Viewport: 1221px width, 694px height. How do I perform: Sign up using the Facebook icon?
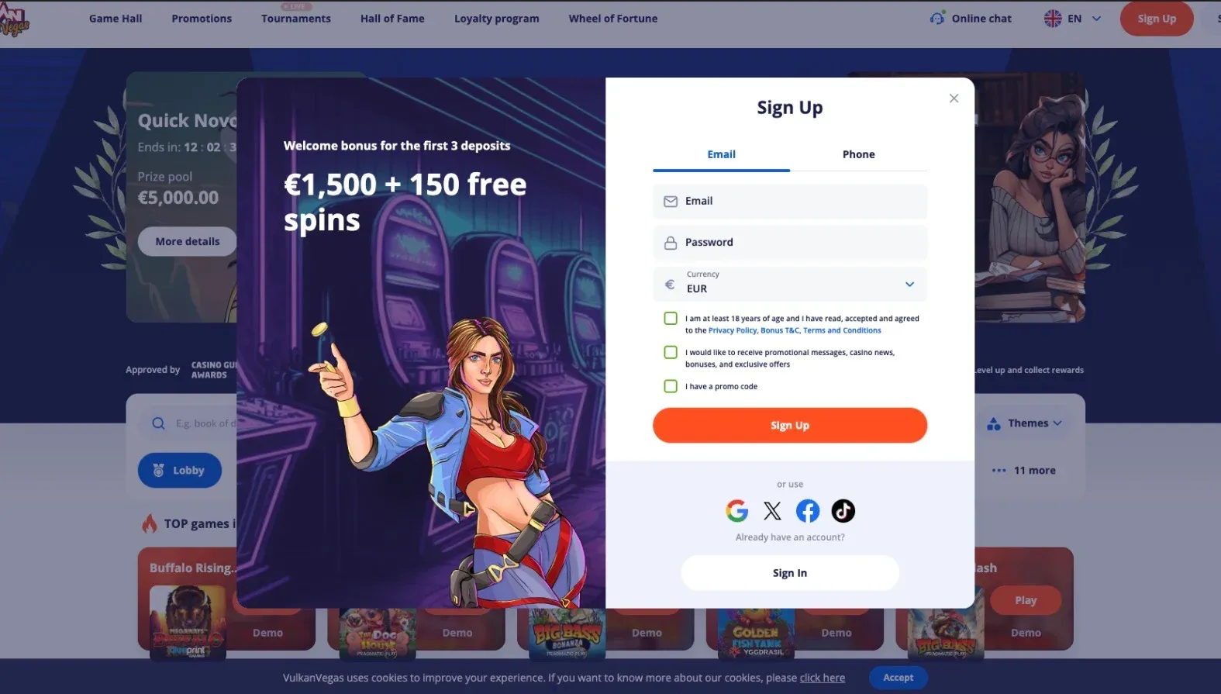(807, 511)
